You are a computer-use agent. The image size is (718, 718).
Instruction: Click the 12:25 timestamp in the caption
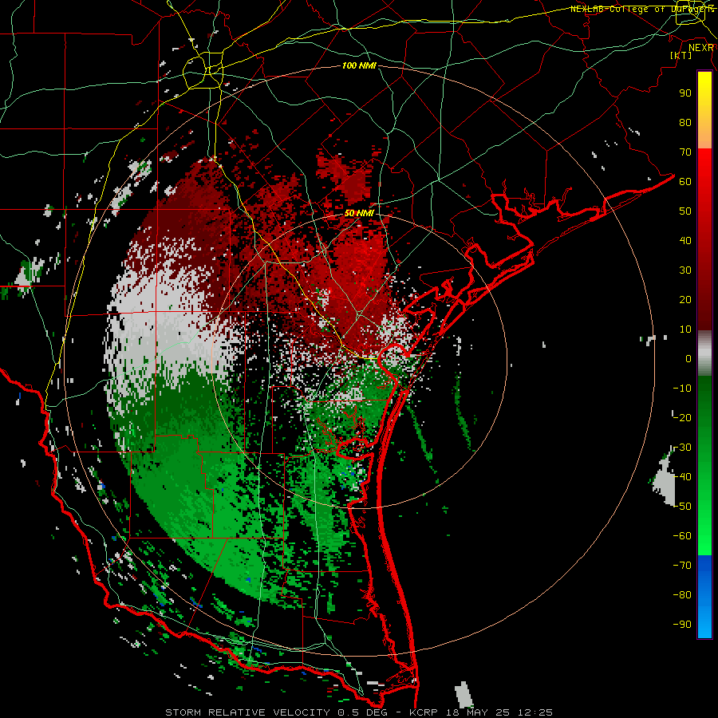(x=535, y=712)
